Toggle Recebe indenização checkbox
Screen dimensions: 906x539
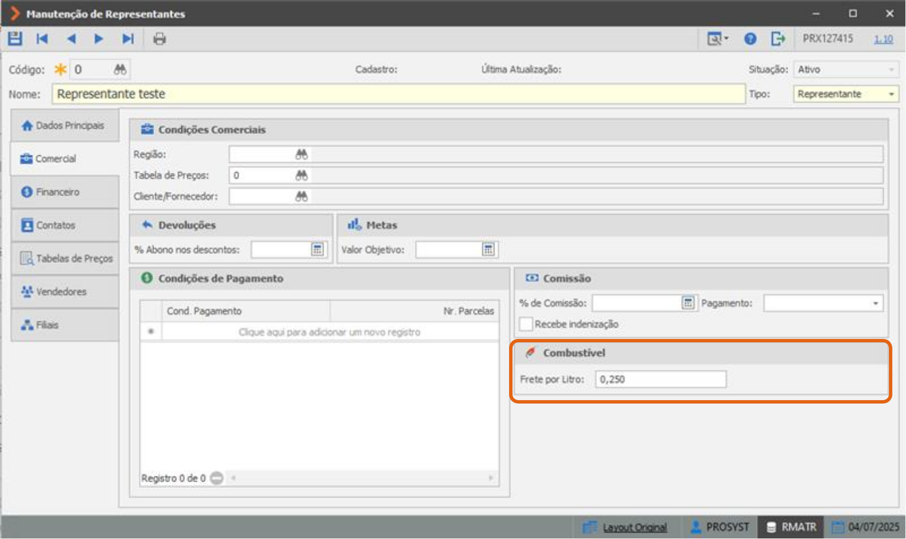coord(526,324)
